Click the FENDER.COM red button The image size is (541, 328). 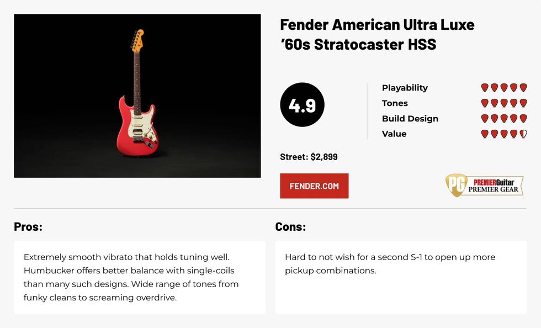coord(314,186)
